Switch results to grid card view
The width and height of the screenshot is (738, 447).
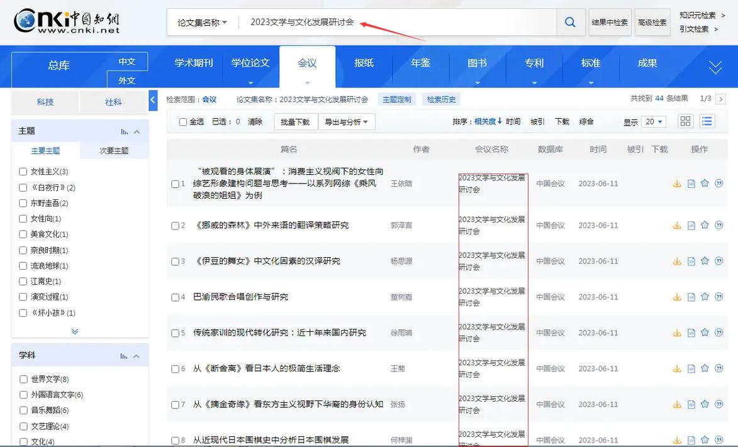coord(685,120)
